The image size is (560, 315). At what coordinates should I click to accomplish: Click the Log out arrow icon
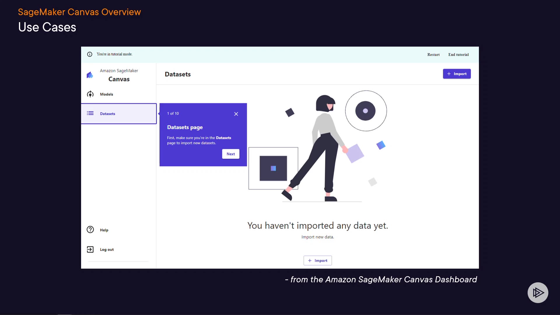coord(90,249)
